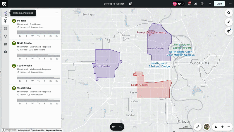Image resolution: width=234 pixels, height=132 pixels.
Task: Open the settings gear in sidebar
Action: click(5, 52)
